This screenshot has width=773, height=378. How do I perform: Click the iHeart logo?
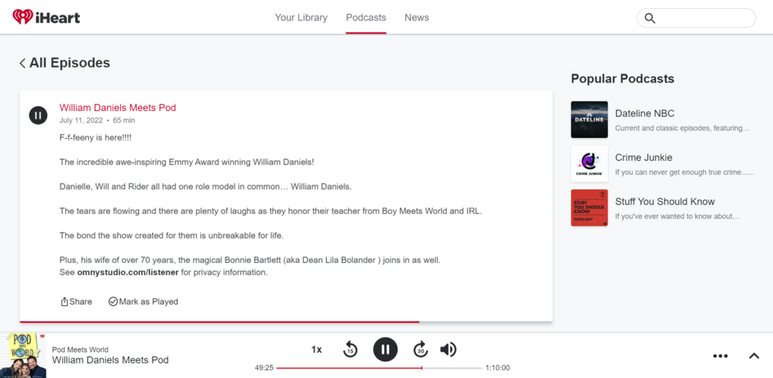click(47, 17)
